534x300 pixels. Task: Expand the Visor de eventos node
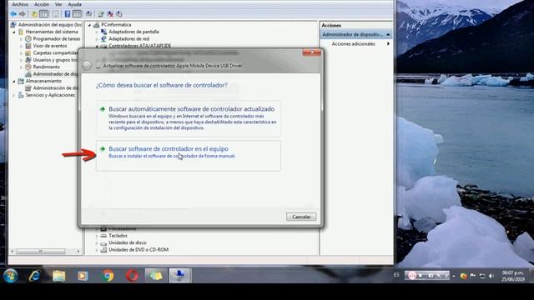click(x=22, y=46)
